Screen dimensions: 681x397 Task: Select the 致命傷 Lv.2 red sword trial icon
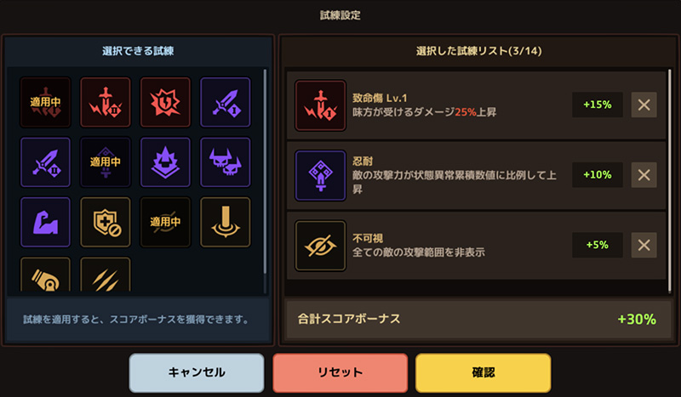tap(106, 102)
